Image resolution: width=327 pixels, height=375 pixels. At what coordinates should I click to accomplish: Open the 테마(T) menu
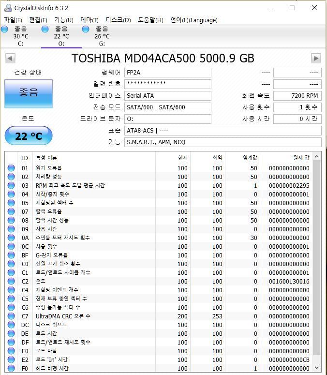[x=89, y=20]
